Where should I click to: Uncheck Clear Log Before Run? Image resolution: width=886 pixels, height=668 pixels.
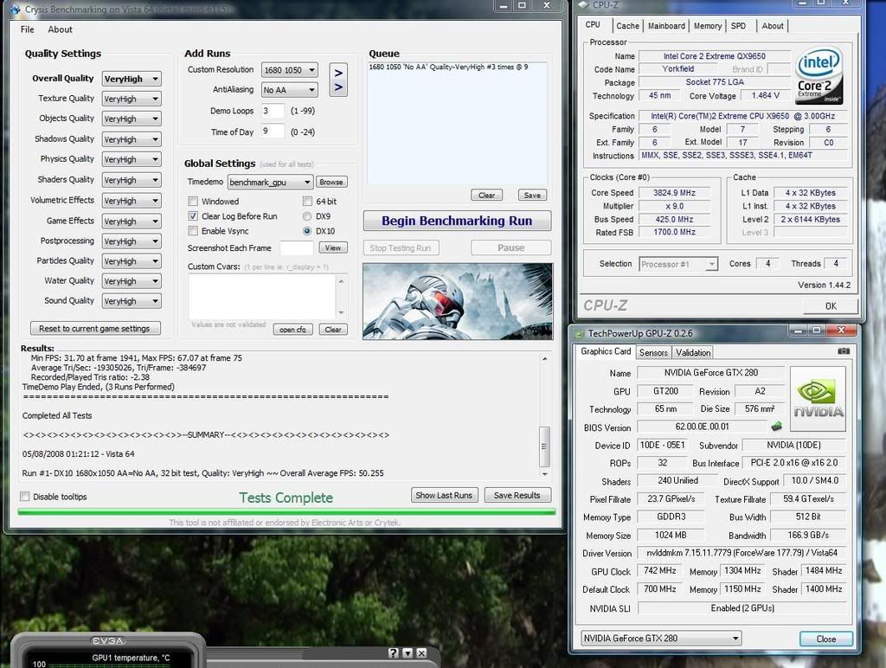click(193, 216)
